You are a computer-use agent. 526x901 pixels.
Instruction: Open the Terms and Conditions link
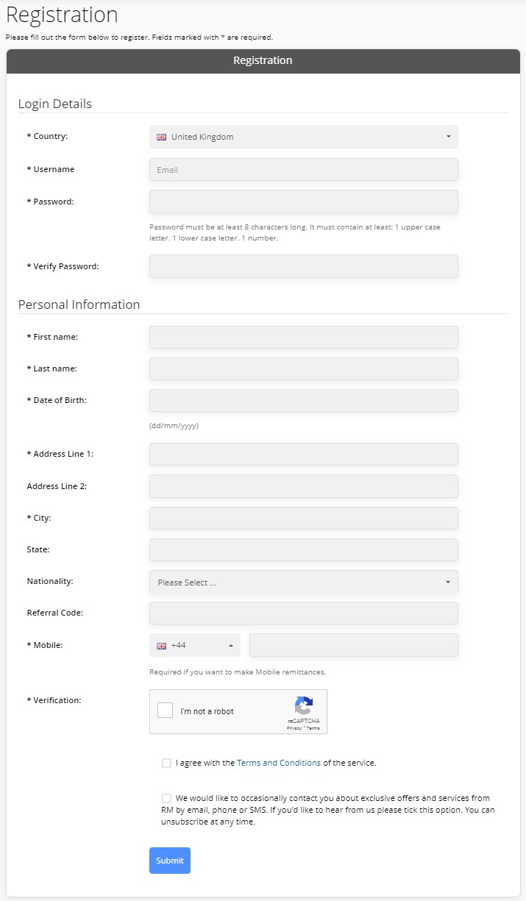279,763
